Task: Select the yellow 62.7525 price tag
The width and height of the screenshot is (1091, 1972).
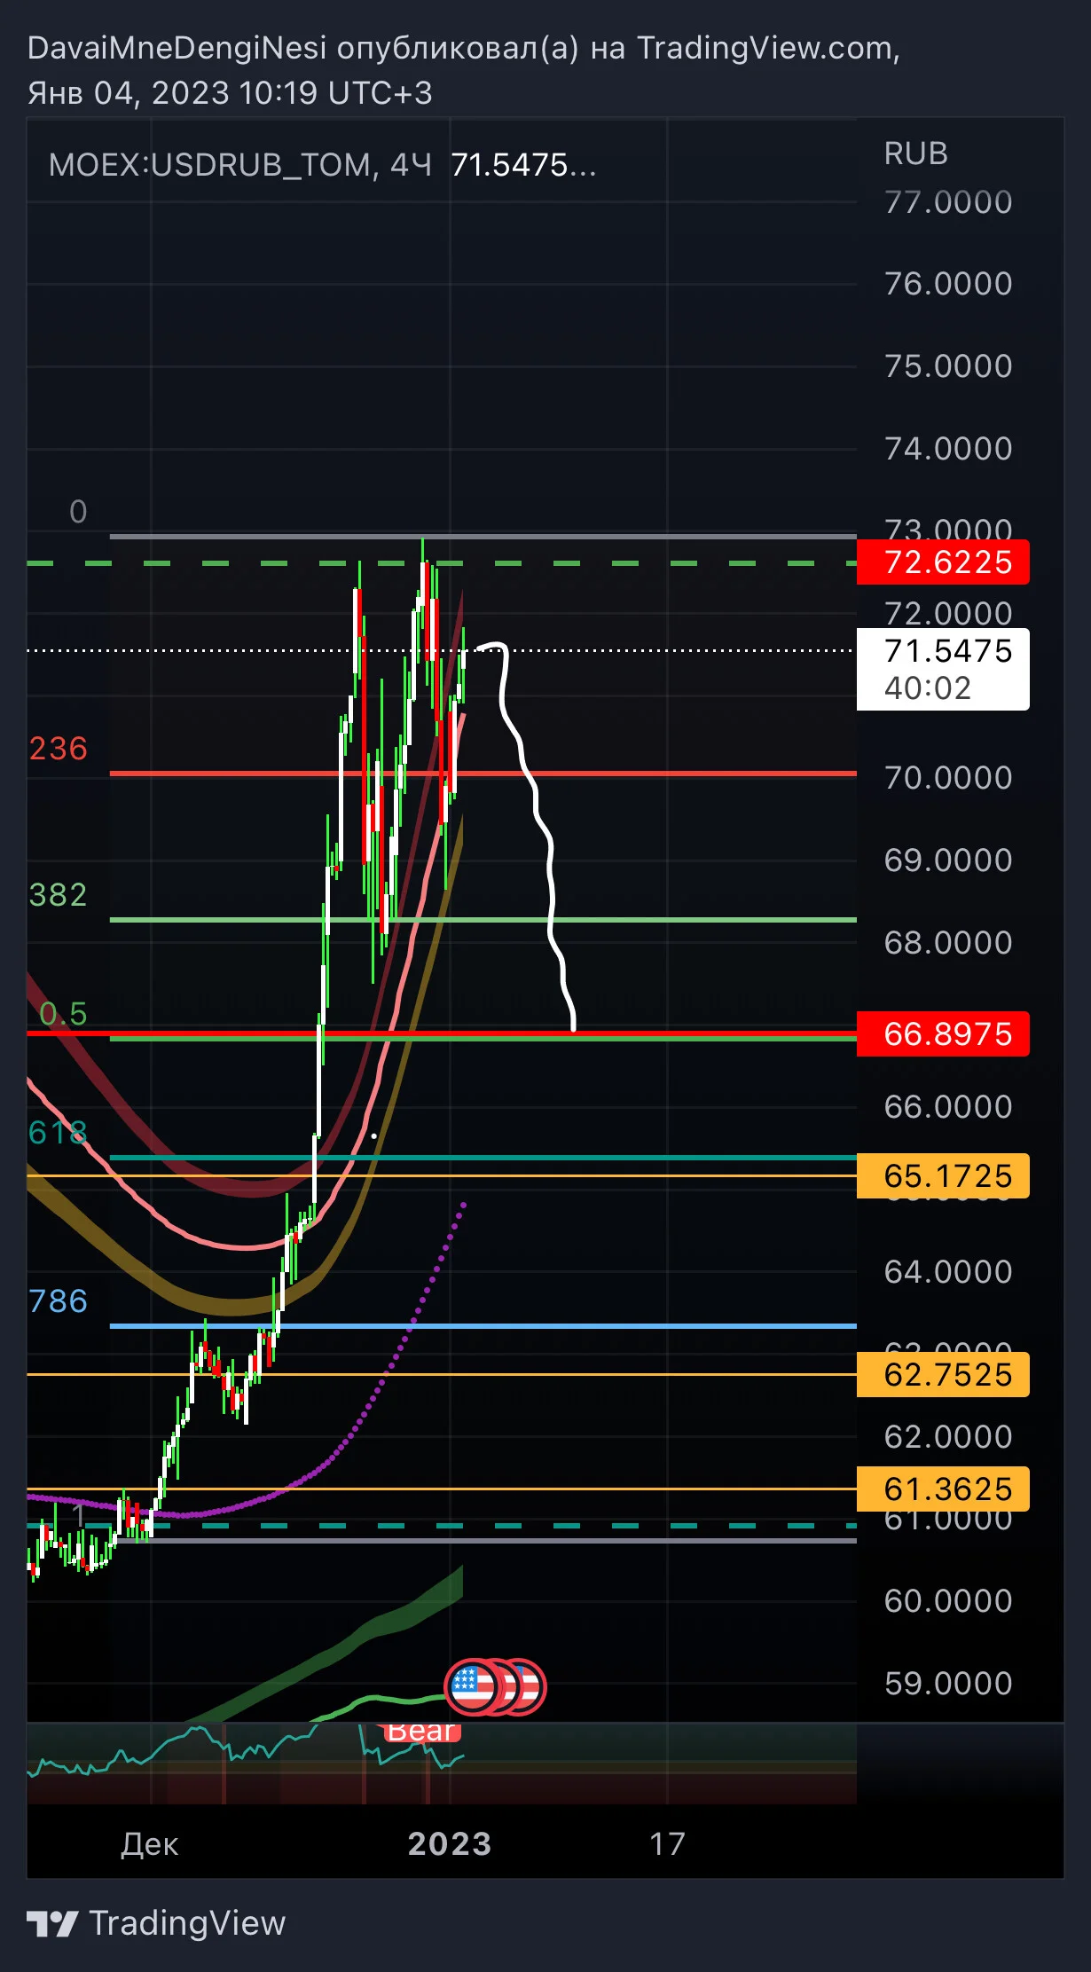Action: pos(943,1375)
